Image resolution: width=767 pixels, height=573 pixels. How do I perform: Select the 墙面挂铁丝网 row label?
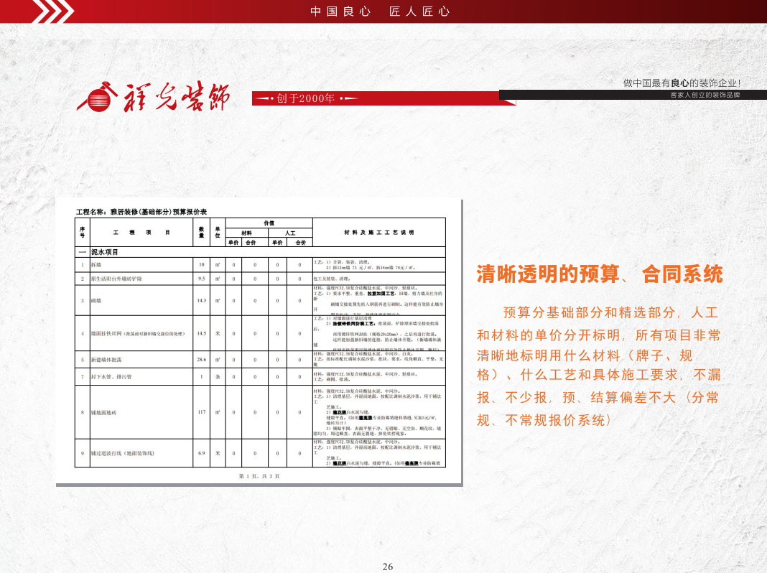138,333
